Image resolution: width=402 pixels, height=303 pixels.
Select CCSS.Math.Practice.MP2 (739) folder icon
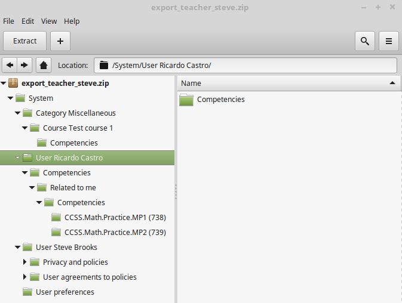(x=56, y=232)
